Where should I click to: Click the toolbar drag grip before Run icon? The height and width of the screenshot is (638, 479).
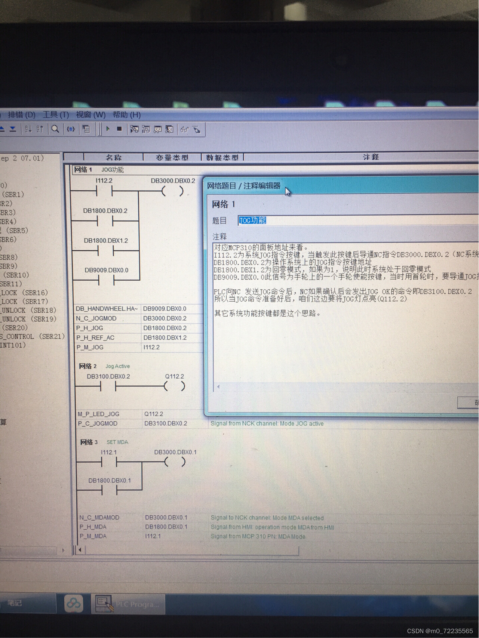pyautogui.click(x=99, y=129)
